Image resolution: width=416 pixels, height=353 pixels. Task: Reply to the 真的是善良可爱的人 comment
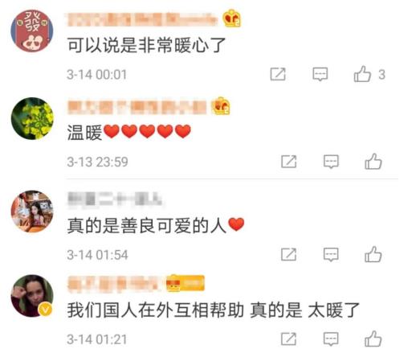[x=331, y=254]
